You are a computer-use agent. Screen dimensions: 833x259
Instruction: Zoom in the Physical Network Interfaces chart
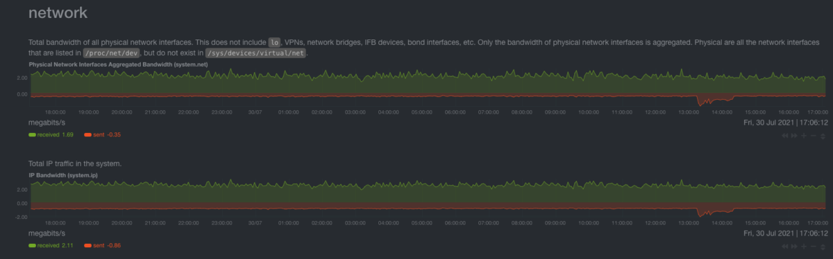point(804,136)
